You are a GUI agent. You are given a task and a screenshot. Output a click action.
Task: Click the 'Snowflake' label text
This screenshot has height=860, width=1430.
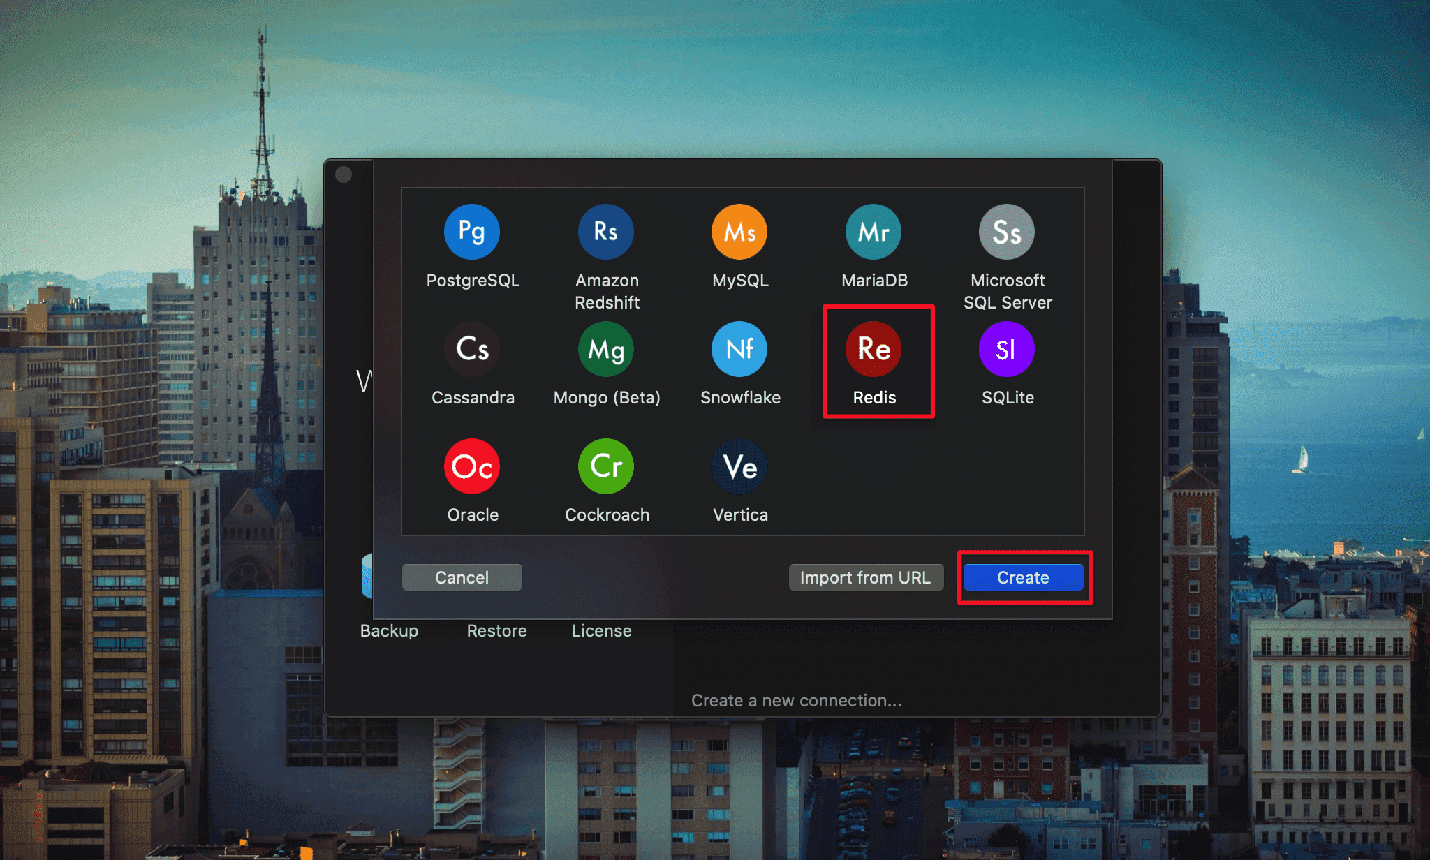[x=740, y=397]
